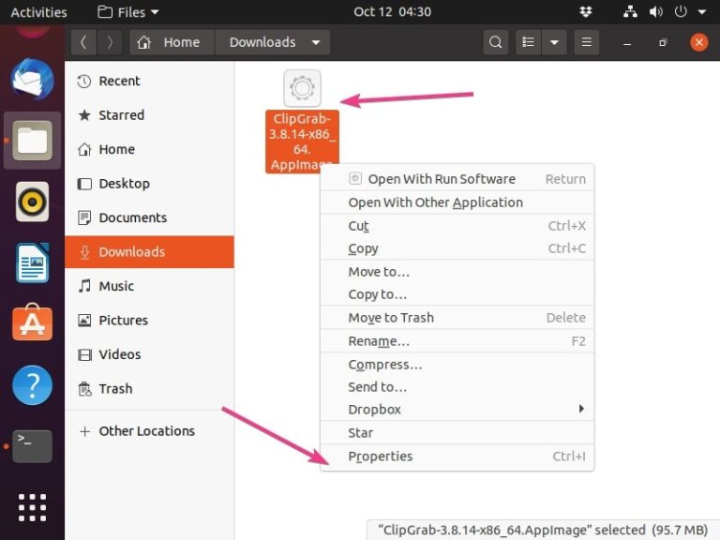720x540 pixels.
Task: Open the hamburger menu in the header
Action: 586,42
